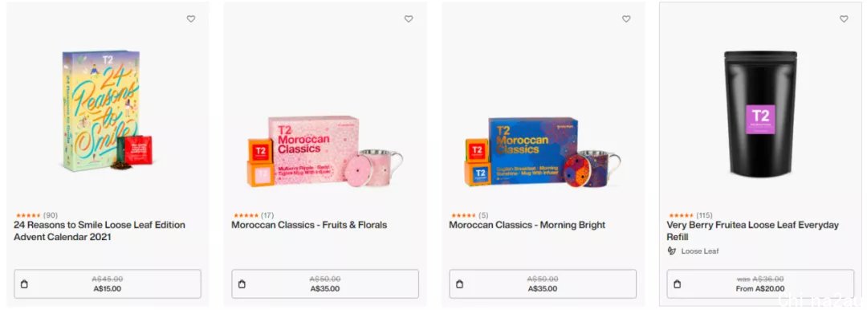This screenshot has width=867, height=310.
Task: Open the black T2 refill pouch image
Action: [x=760, y=113]
